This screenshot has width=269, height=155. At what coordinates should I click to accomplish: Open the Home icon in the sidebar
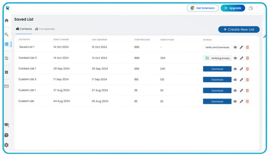7,20
